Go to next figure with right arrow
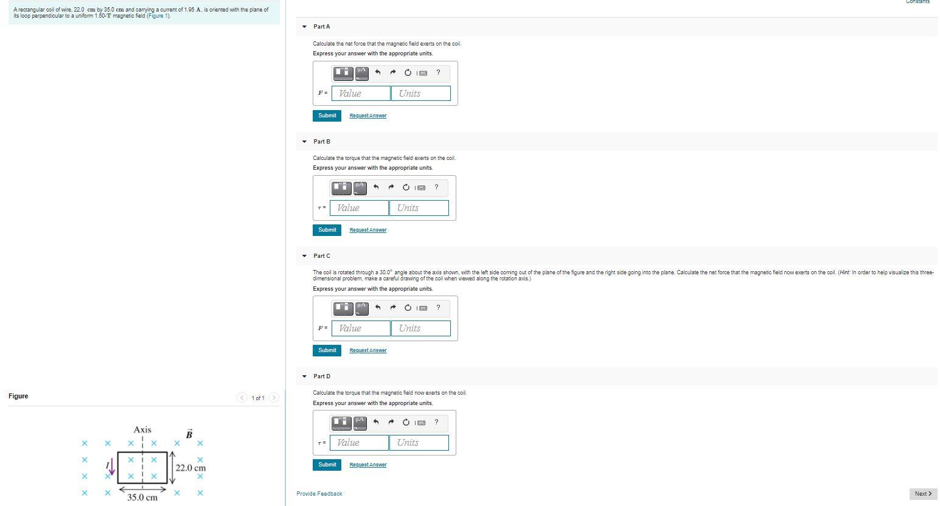940x506 pixels. pos(274,398)
